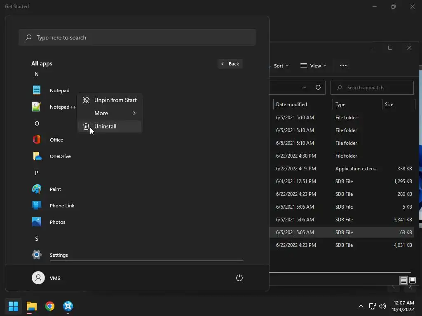Select Unpin from Start in context menu

click(x=110, y=100)
